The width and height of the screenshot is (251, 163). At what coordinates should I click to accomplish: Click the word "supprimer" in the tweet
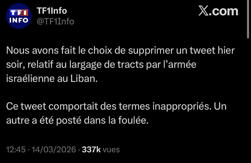[x=151, y=51]
